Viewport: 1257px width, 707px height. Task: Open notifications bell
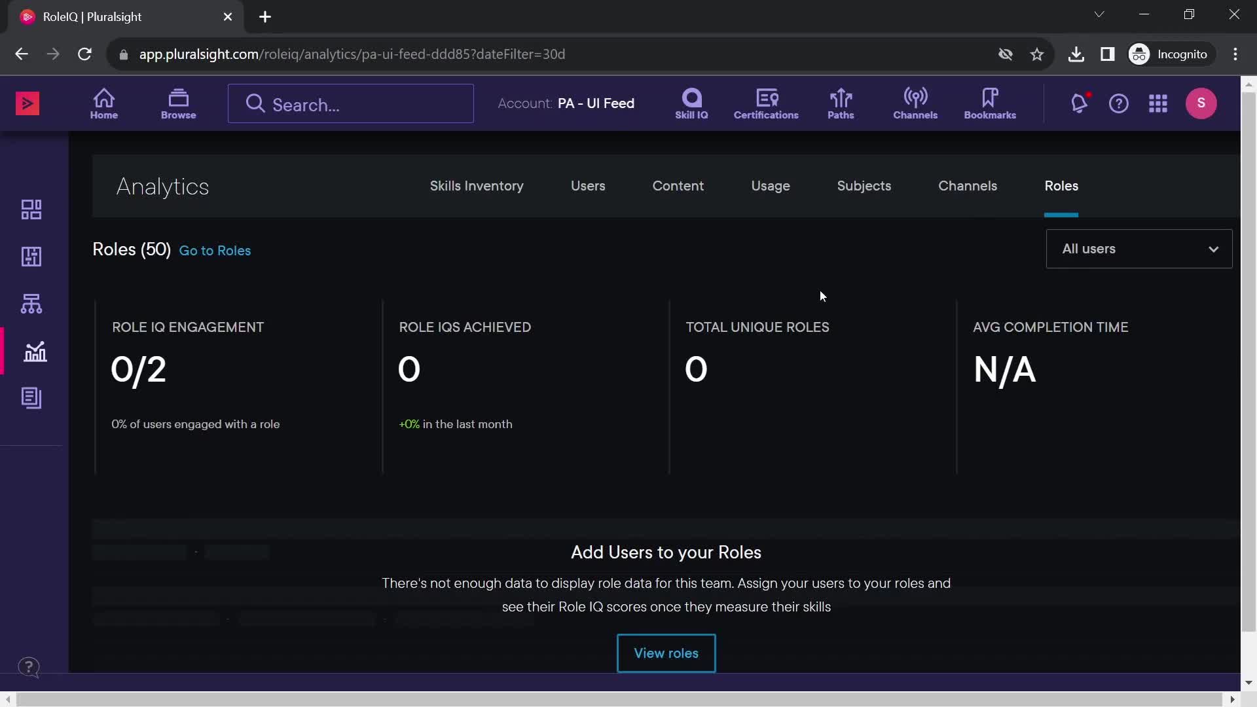pos(1079,103)
